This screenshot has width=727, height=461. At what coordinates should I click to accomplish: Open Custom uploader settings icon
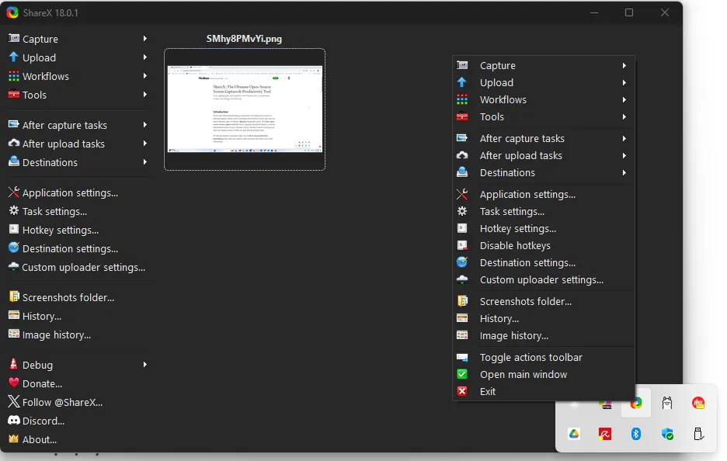[x=13, y=267]
